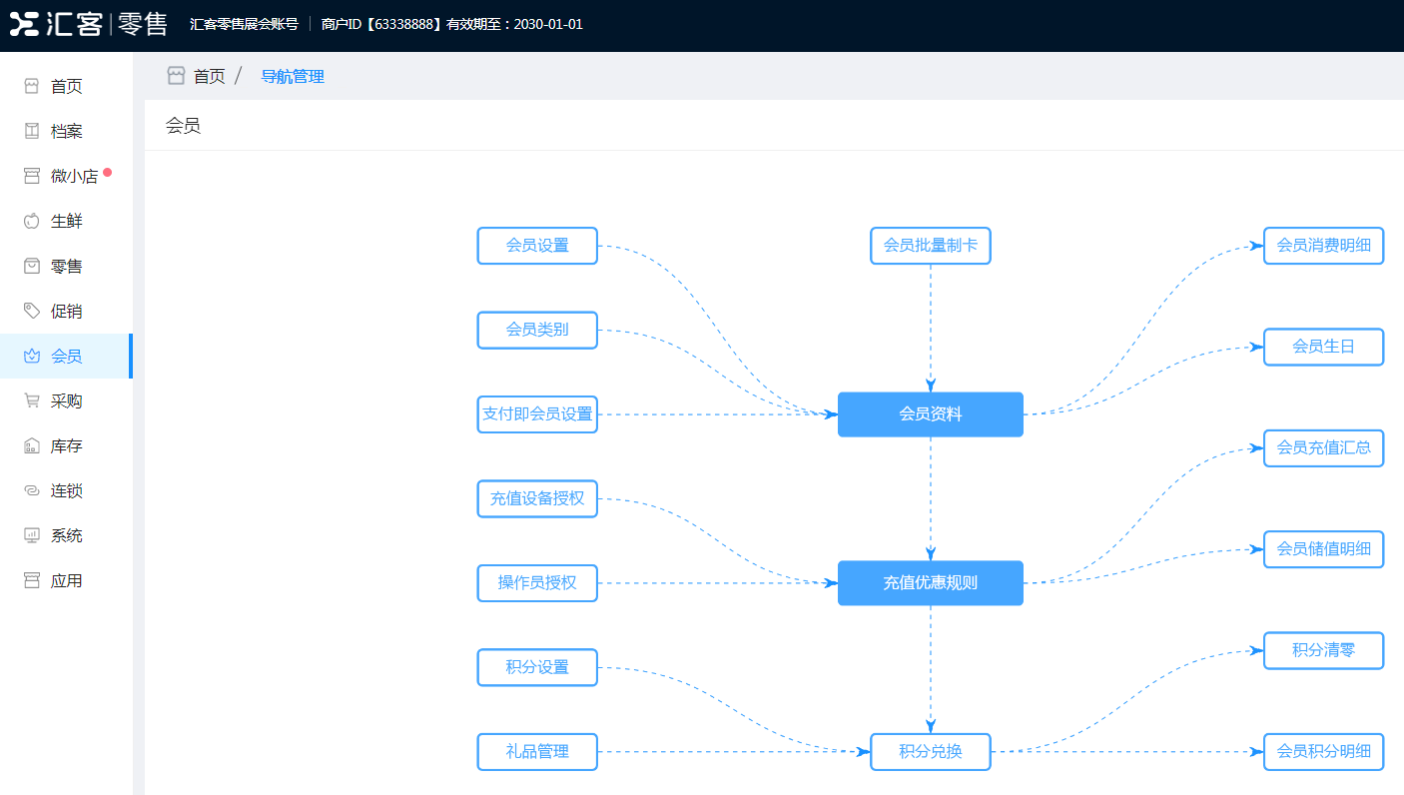This screenshot has height=795, width=1404.
Task: Click the 连锁 chain link icon
Action: click(x=32, y=491)
